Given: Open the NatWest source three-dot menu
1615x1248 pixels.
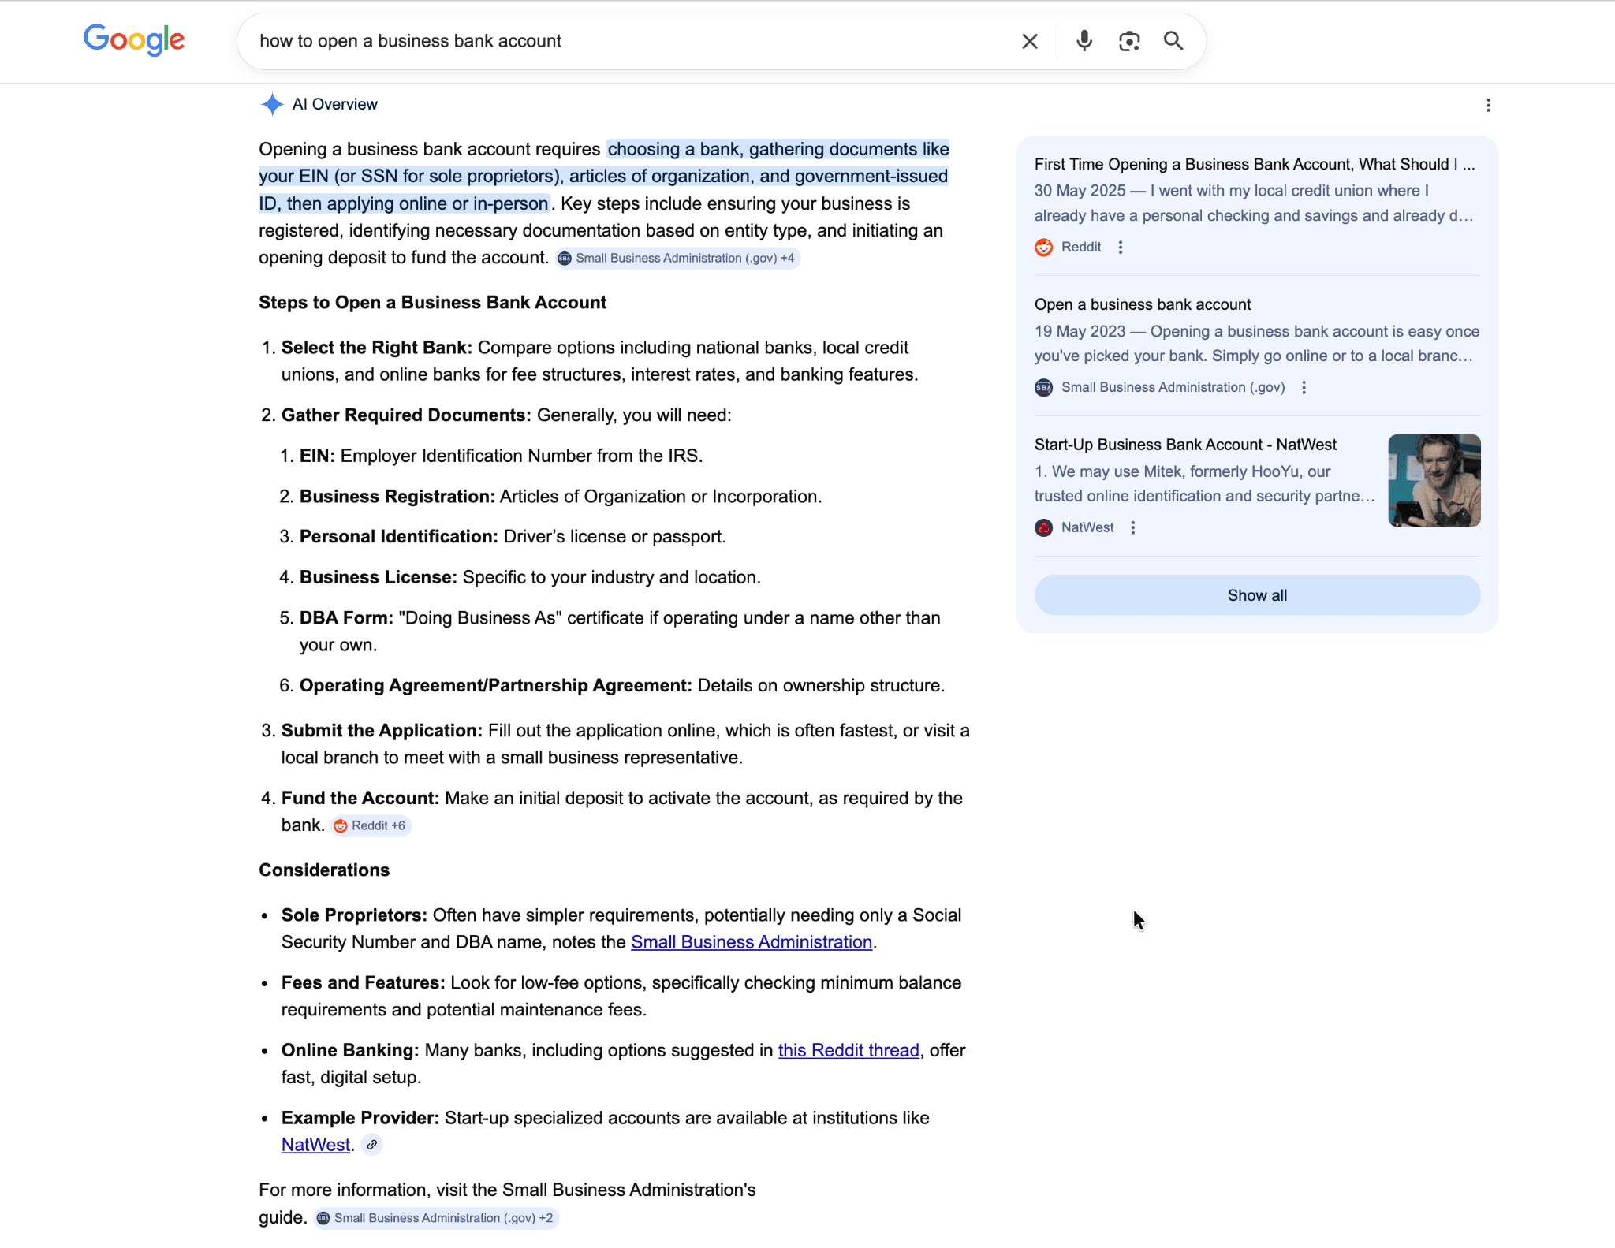Looking at the screenshot, I should [1132, 528].
